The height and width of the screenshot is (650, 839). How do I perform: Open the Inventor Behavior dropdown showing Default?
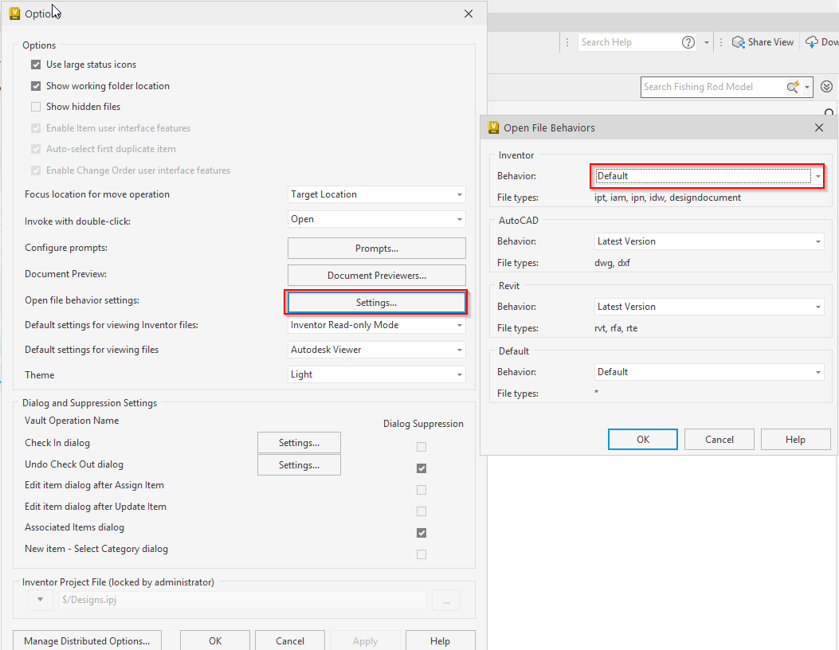pos(816,175)
